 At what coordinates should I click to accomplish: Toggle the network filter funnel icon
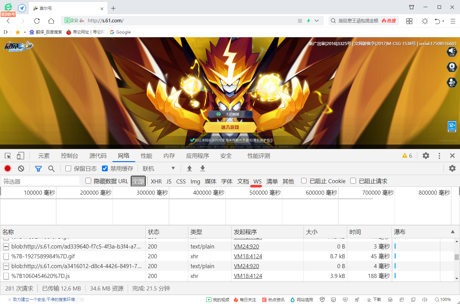[x=38, y=168]
